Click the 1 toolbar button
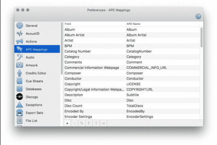 (96, 123)
